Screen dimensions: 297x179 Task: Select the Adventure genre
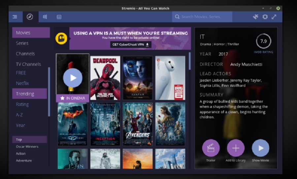(x=24, y=161)
